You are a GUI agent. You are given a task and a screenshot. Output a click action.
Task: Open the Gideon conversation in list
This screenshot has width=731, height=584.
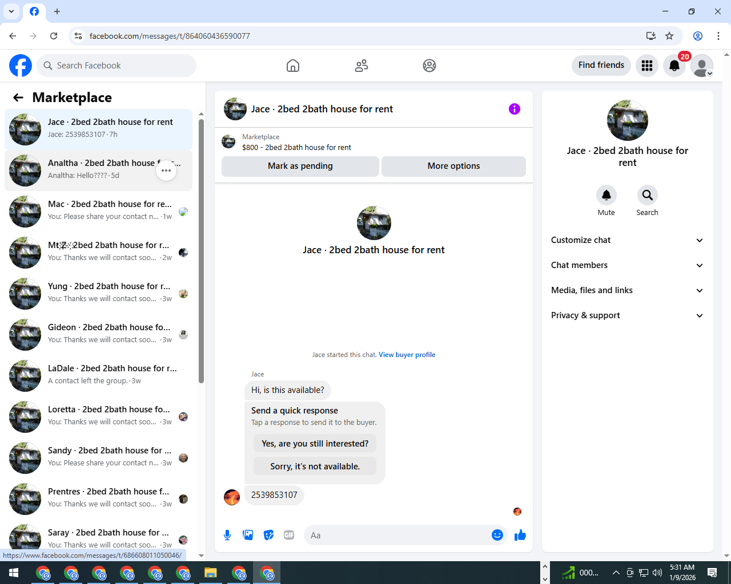98,335
